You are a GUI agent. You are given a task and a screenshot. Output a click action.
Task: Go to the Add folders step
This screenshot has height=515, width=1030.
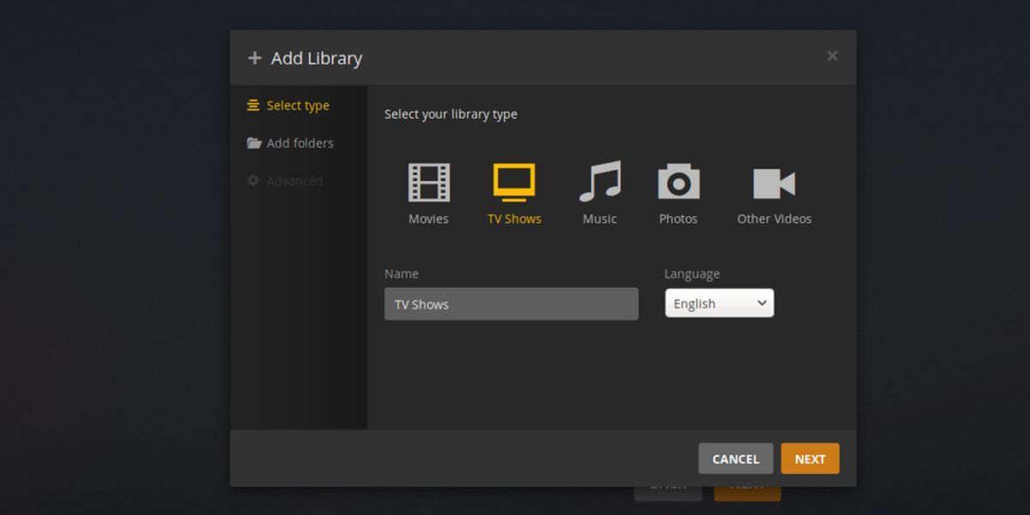point(300,143)
